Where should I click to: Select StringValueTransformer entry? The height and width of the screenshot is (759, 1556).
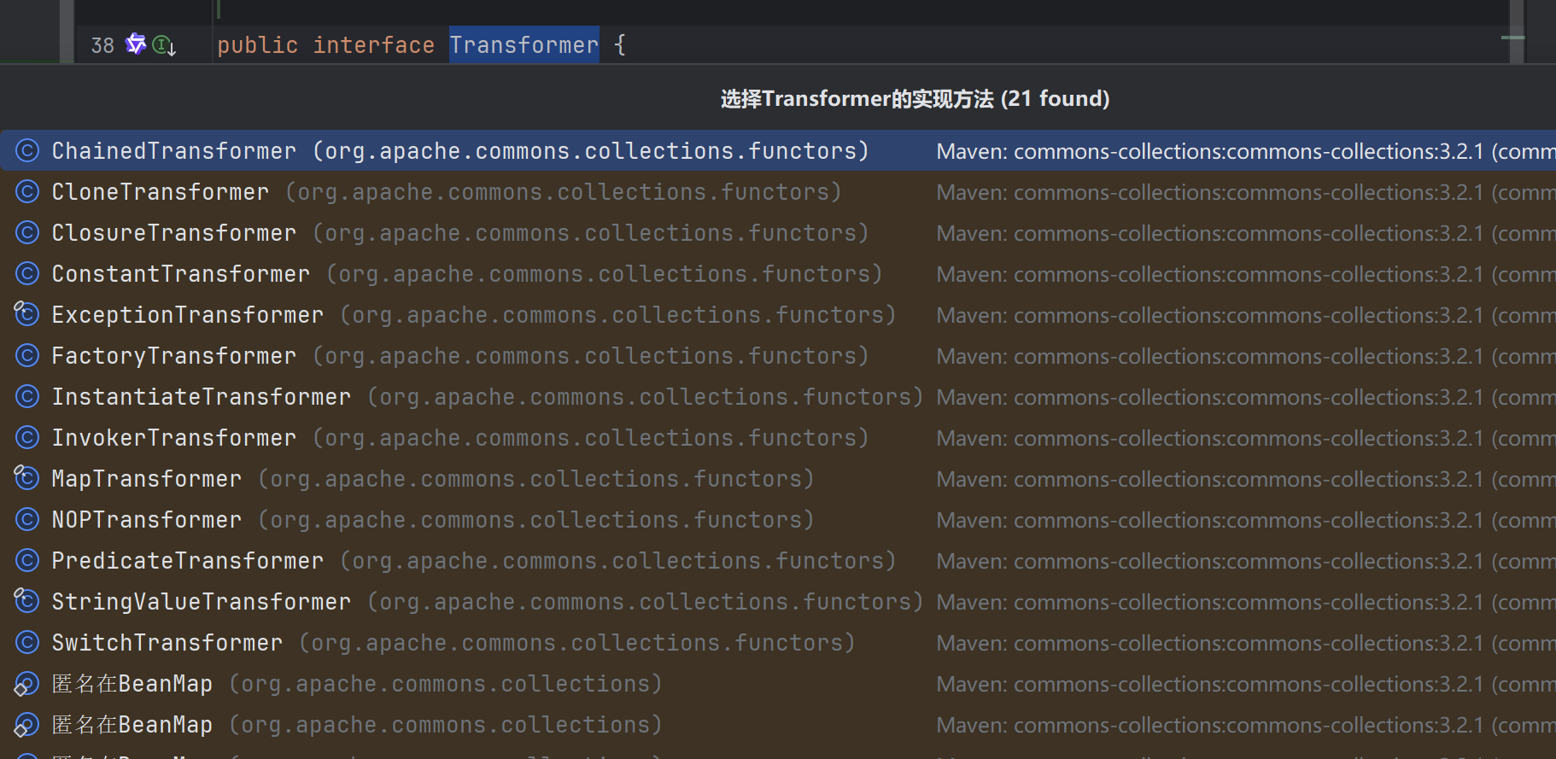pos(778,602)
